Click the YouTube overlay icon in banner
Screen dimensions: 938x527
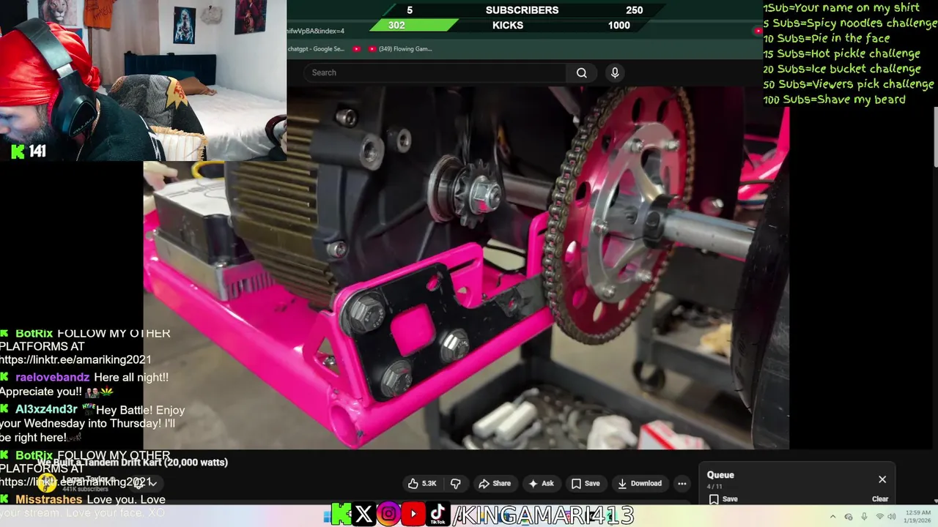413,515
